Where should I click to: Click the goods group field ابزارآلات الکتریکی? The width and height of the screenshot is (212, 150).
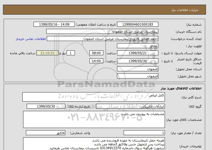tap(130, 106)
